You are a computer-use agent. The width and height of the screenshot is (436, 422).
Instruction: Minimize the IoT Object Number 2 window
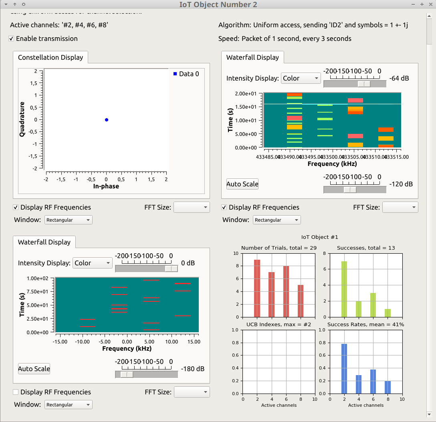pyautogui.click(x=413, y=4)
